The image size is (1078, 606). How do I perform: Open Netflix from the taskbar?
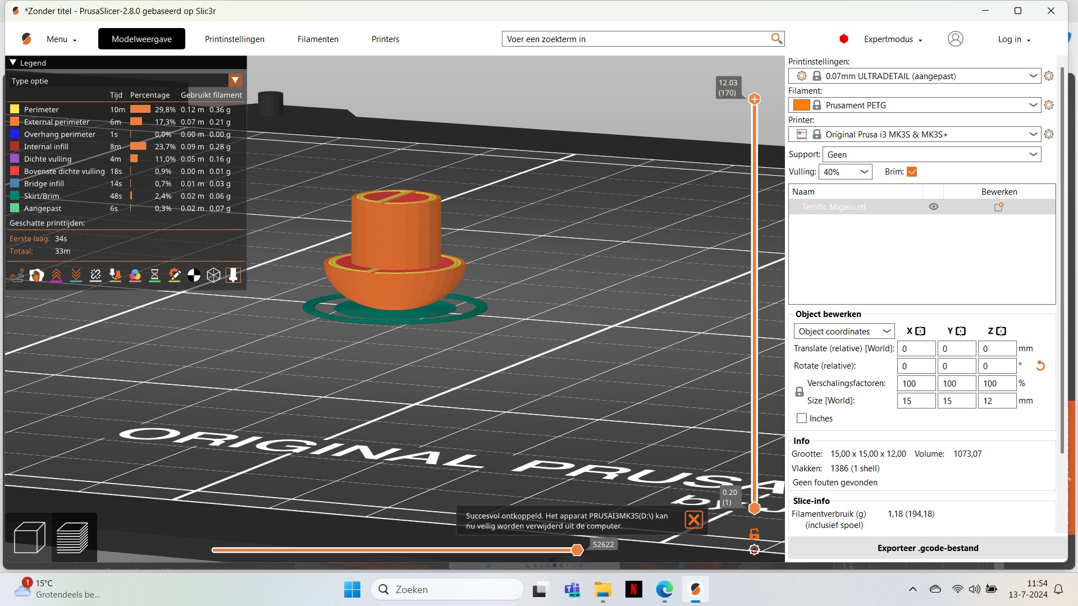(x=633, y=589)
